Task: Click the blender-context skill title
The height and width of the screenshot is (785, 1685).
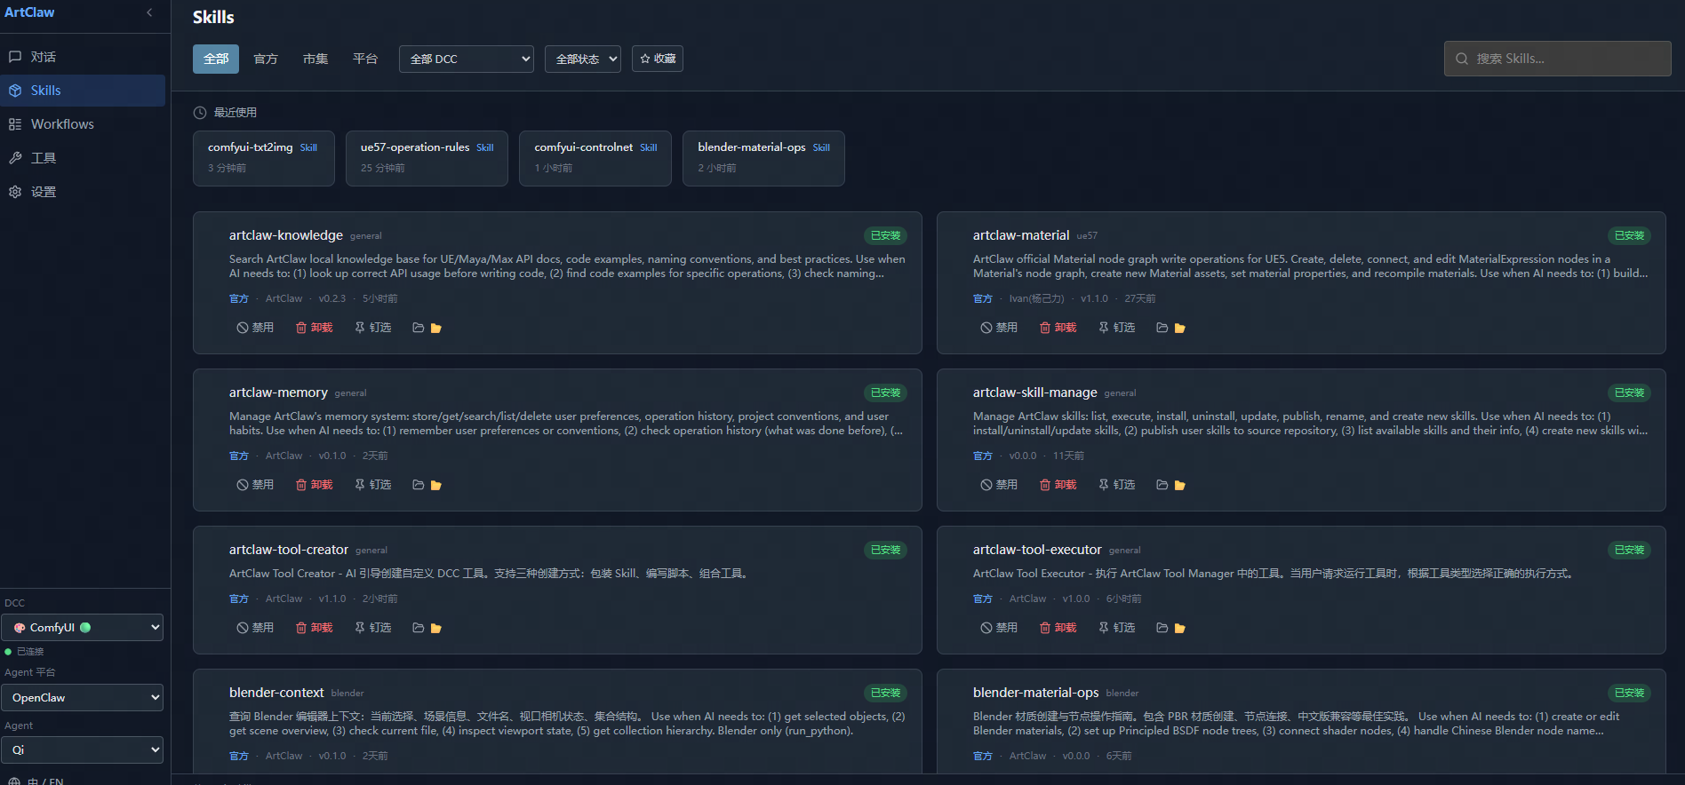Action: click(x=276, y=693)
